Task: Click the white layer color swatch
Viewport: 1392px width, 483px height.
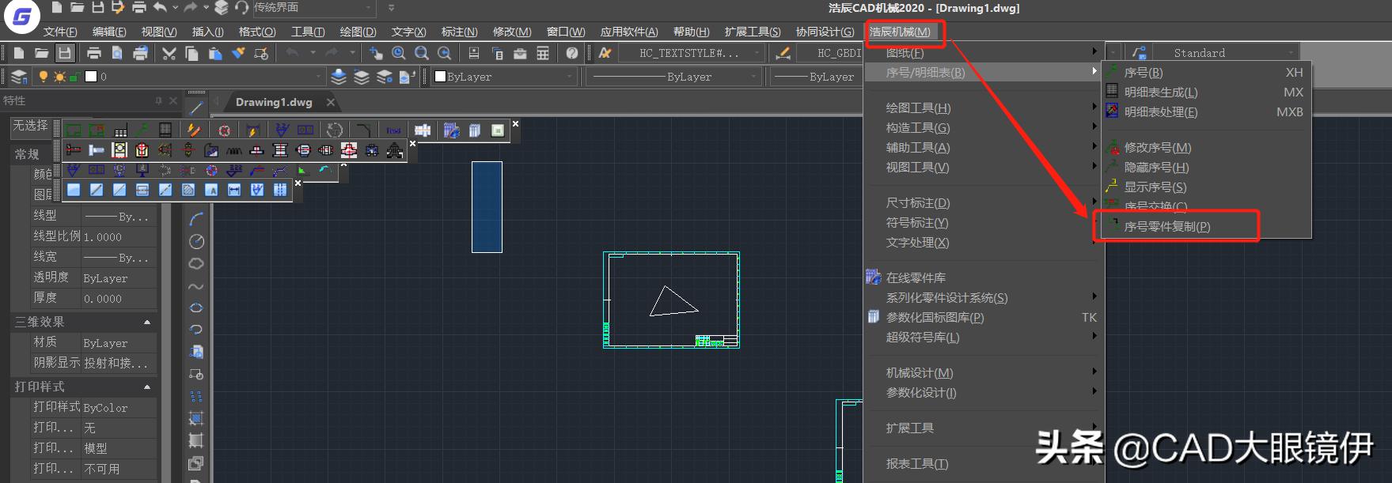Action: (x=90, y=77)
